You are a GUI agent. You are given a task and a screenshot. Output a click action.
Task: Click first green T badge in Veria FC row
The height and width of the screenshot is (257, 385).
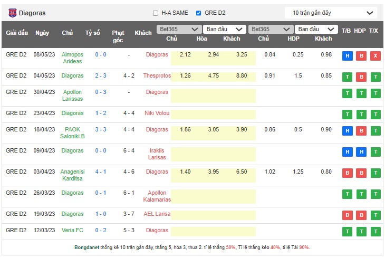[x=347, y=232]
